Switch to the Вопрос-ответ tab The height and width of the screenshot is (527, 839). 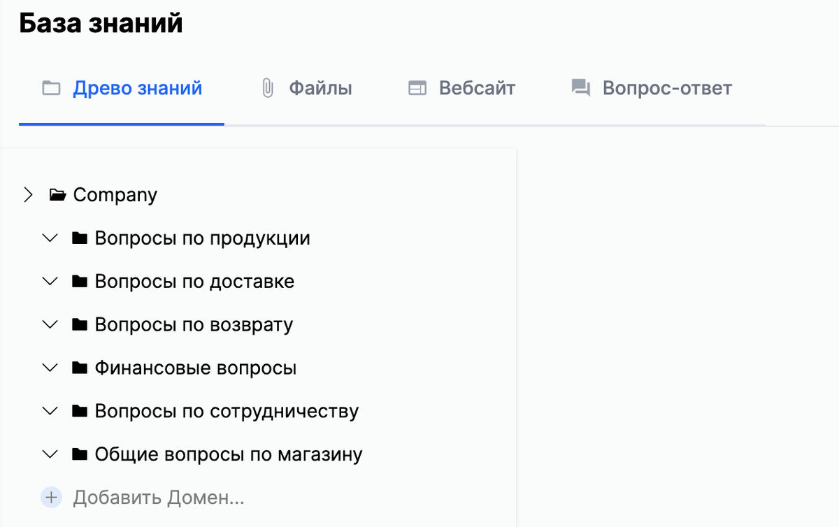[652, 89]
